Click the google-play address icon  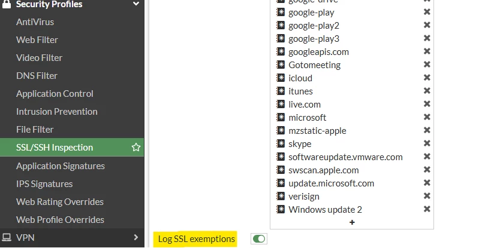coord(281,12)
